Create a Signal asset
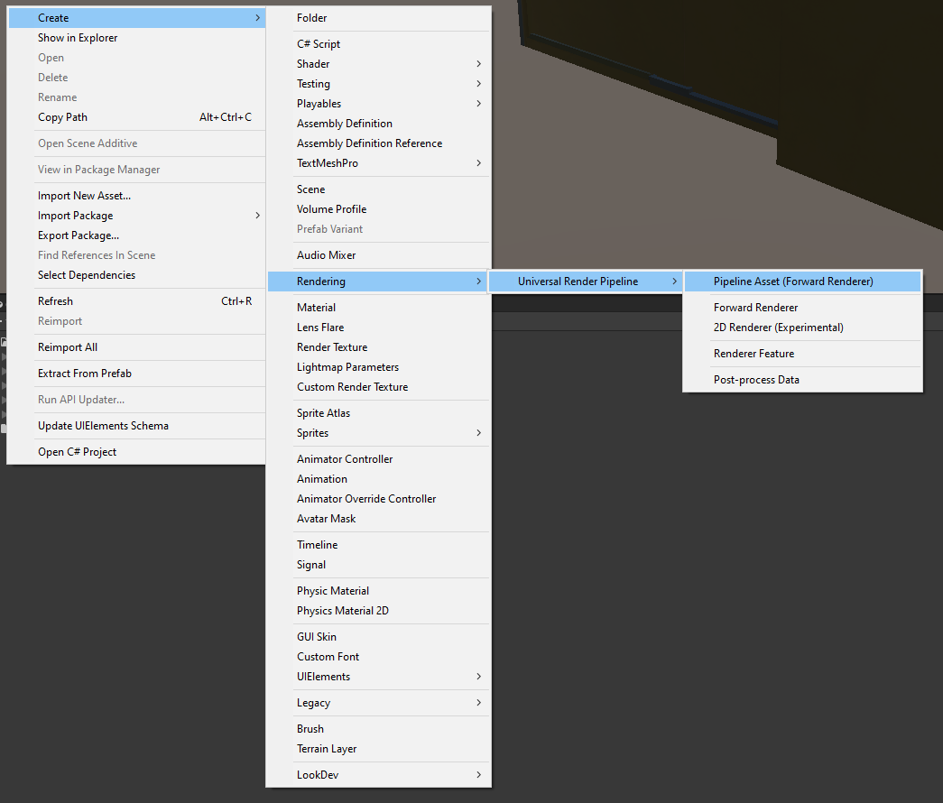This screenshot has height=803, width=943. [378, 565]
